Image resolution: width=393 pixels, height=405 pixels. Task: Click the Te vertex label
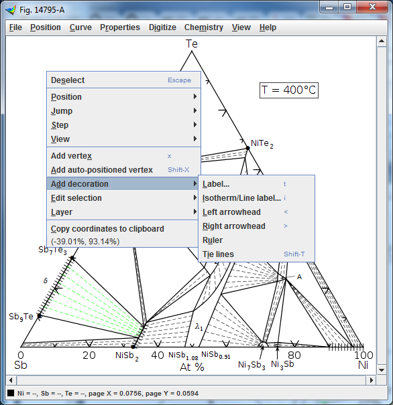(x=192, y=44)
